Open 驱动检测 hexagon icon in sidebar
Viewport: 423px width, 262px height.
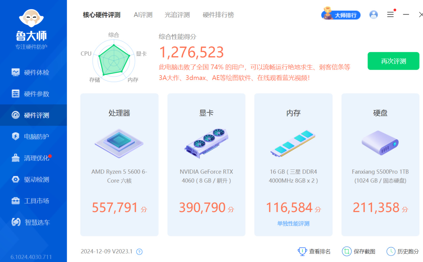coord(16,179)
